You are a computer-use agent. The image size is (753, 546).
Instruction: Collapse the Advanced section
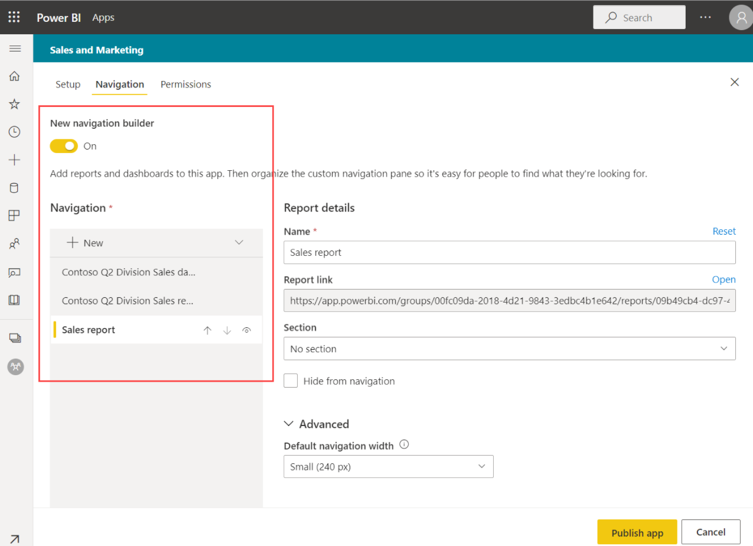coord(317,424)
